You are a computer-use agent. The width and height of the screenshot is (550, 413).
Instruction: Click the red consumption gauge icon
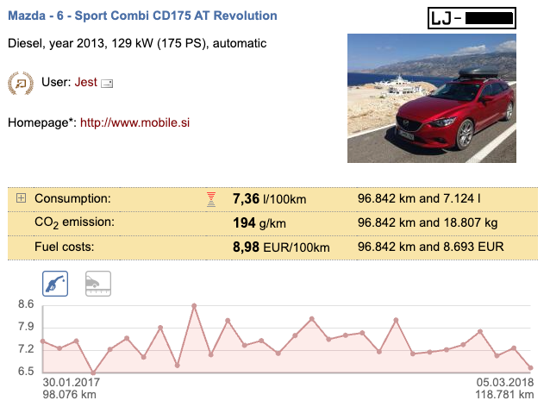click(x=211, y=199)
